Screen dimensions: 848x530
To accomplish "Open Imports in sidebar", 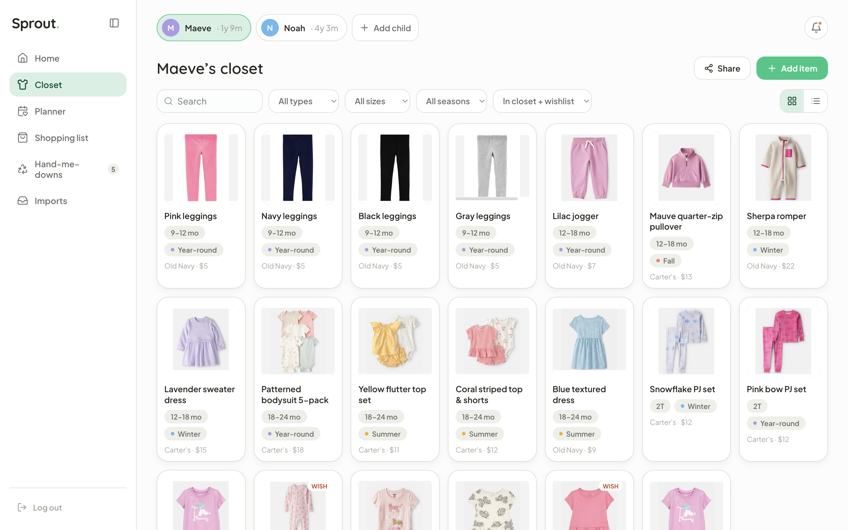I will [x=68, y=201].
